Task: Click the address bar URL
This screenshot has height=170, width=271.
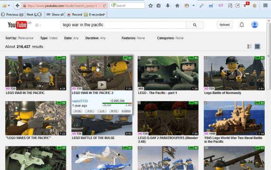Action: click(x=62, y=6)
